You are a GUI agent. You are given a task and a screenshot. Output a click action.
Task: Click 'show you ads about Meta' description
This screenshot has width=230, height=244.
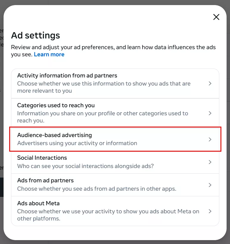[108, 212]
